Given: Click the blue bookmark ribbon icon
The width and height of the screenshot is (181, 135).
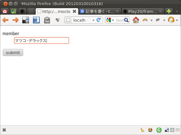Looking at the screenshot, I should [x=36, y=20].
